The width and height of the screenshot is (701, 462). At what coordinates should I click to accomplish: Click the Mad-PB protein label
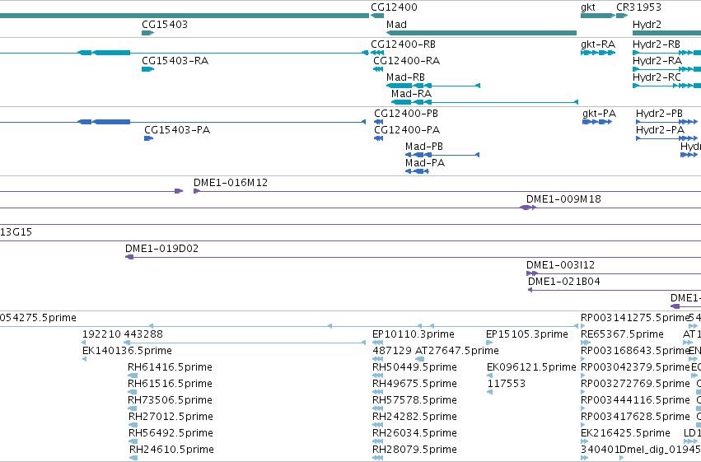[x=424, y=147]
